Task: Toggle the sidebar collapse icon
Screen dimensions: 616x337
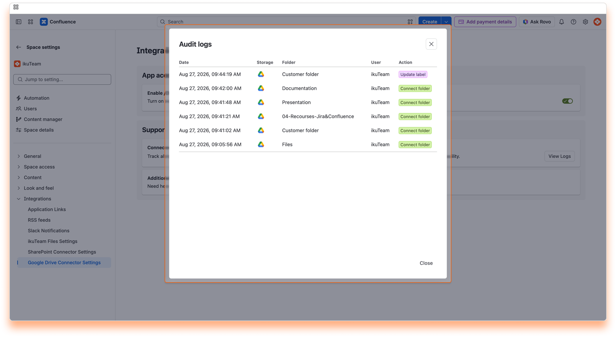Action: [x=19, y=22]
